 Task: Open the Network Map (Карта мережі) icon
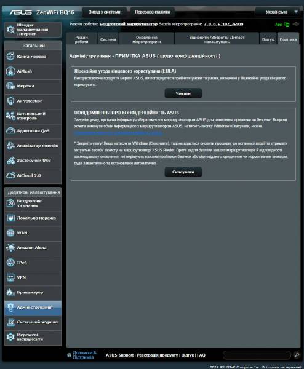tap(10, 56)
